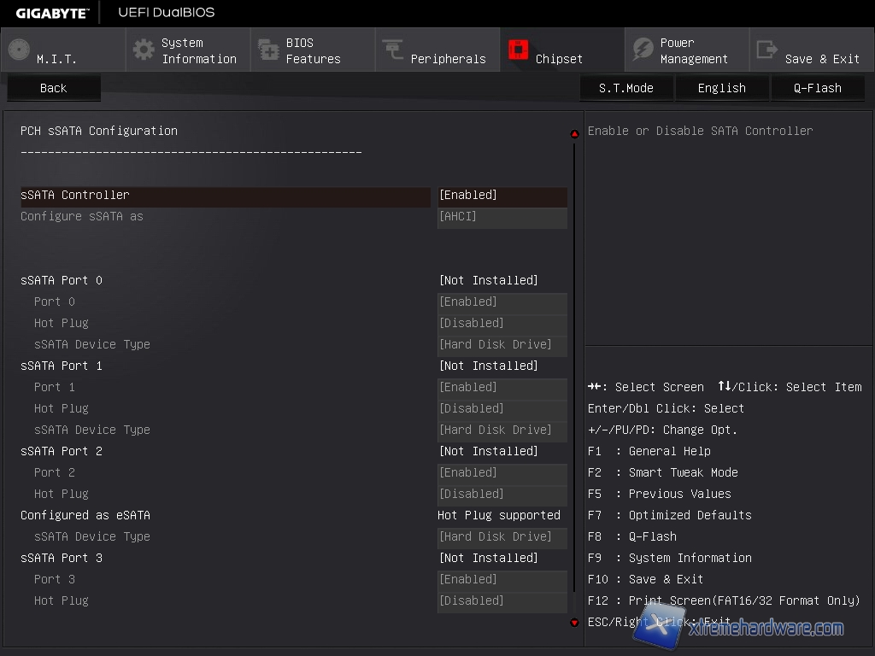Switch to S.T.Mode
This screenshot has height=656, width=875.
(626, 88)
